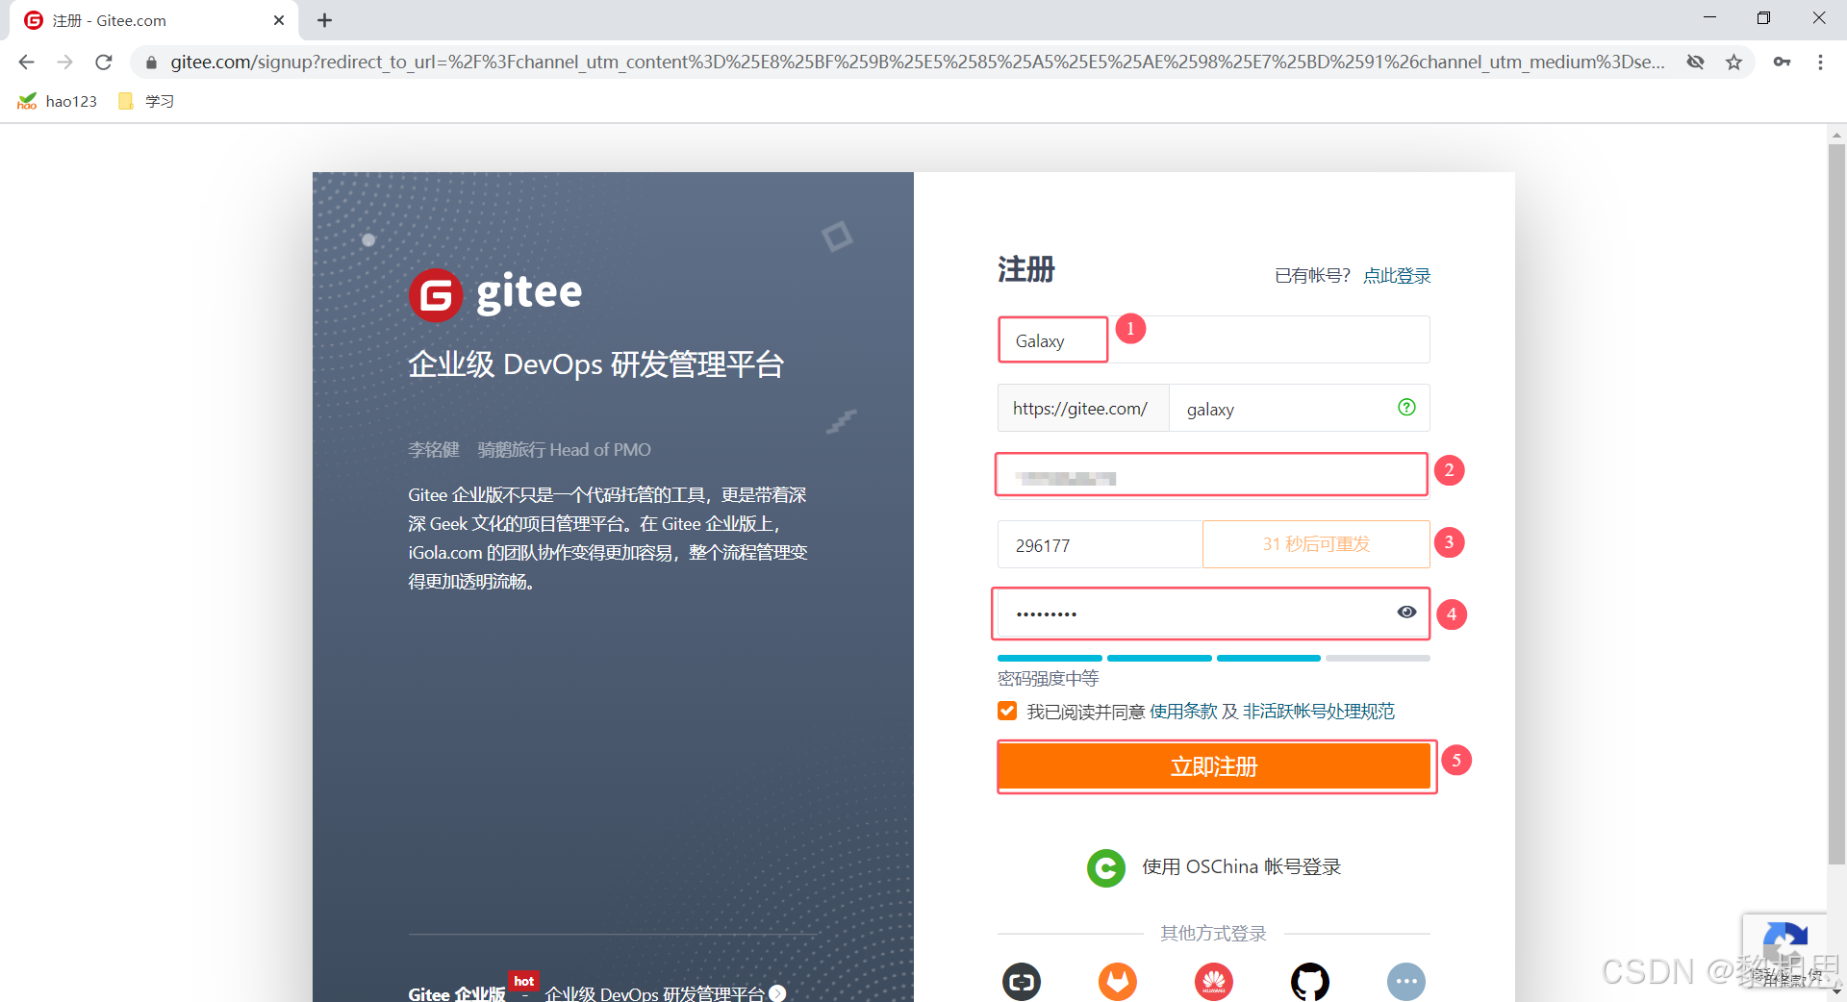Reload the Gitee signup page
The width and height of the screenshot is (1847, 1002).
pyautogui.click(x=104, y=62)
